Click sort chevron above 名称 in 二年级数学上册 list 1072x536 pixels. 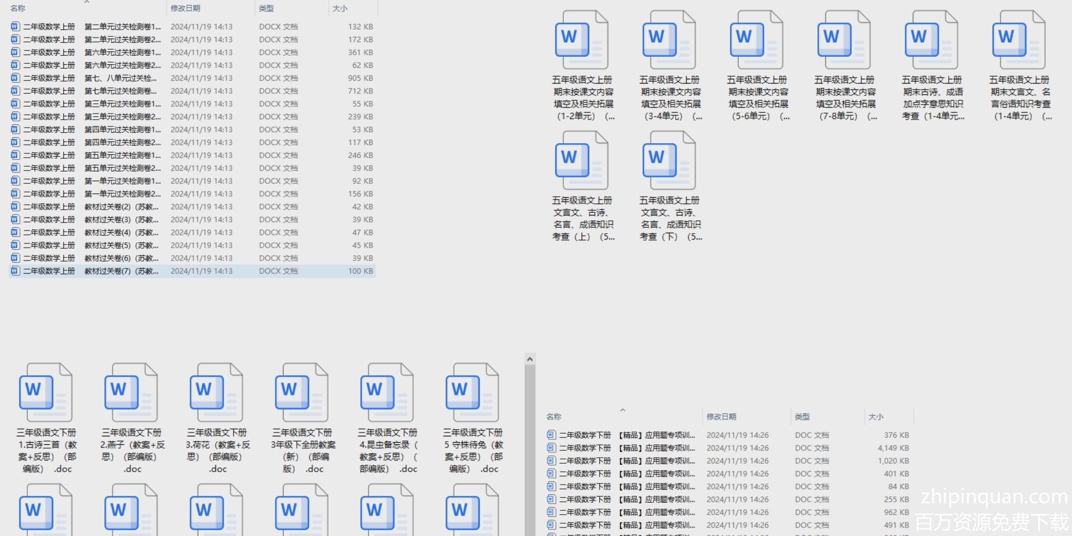point(87,2)
